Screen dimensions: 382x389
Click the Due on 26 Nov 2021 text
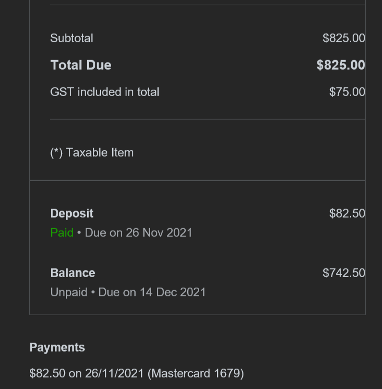[x=139, y=233]
